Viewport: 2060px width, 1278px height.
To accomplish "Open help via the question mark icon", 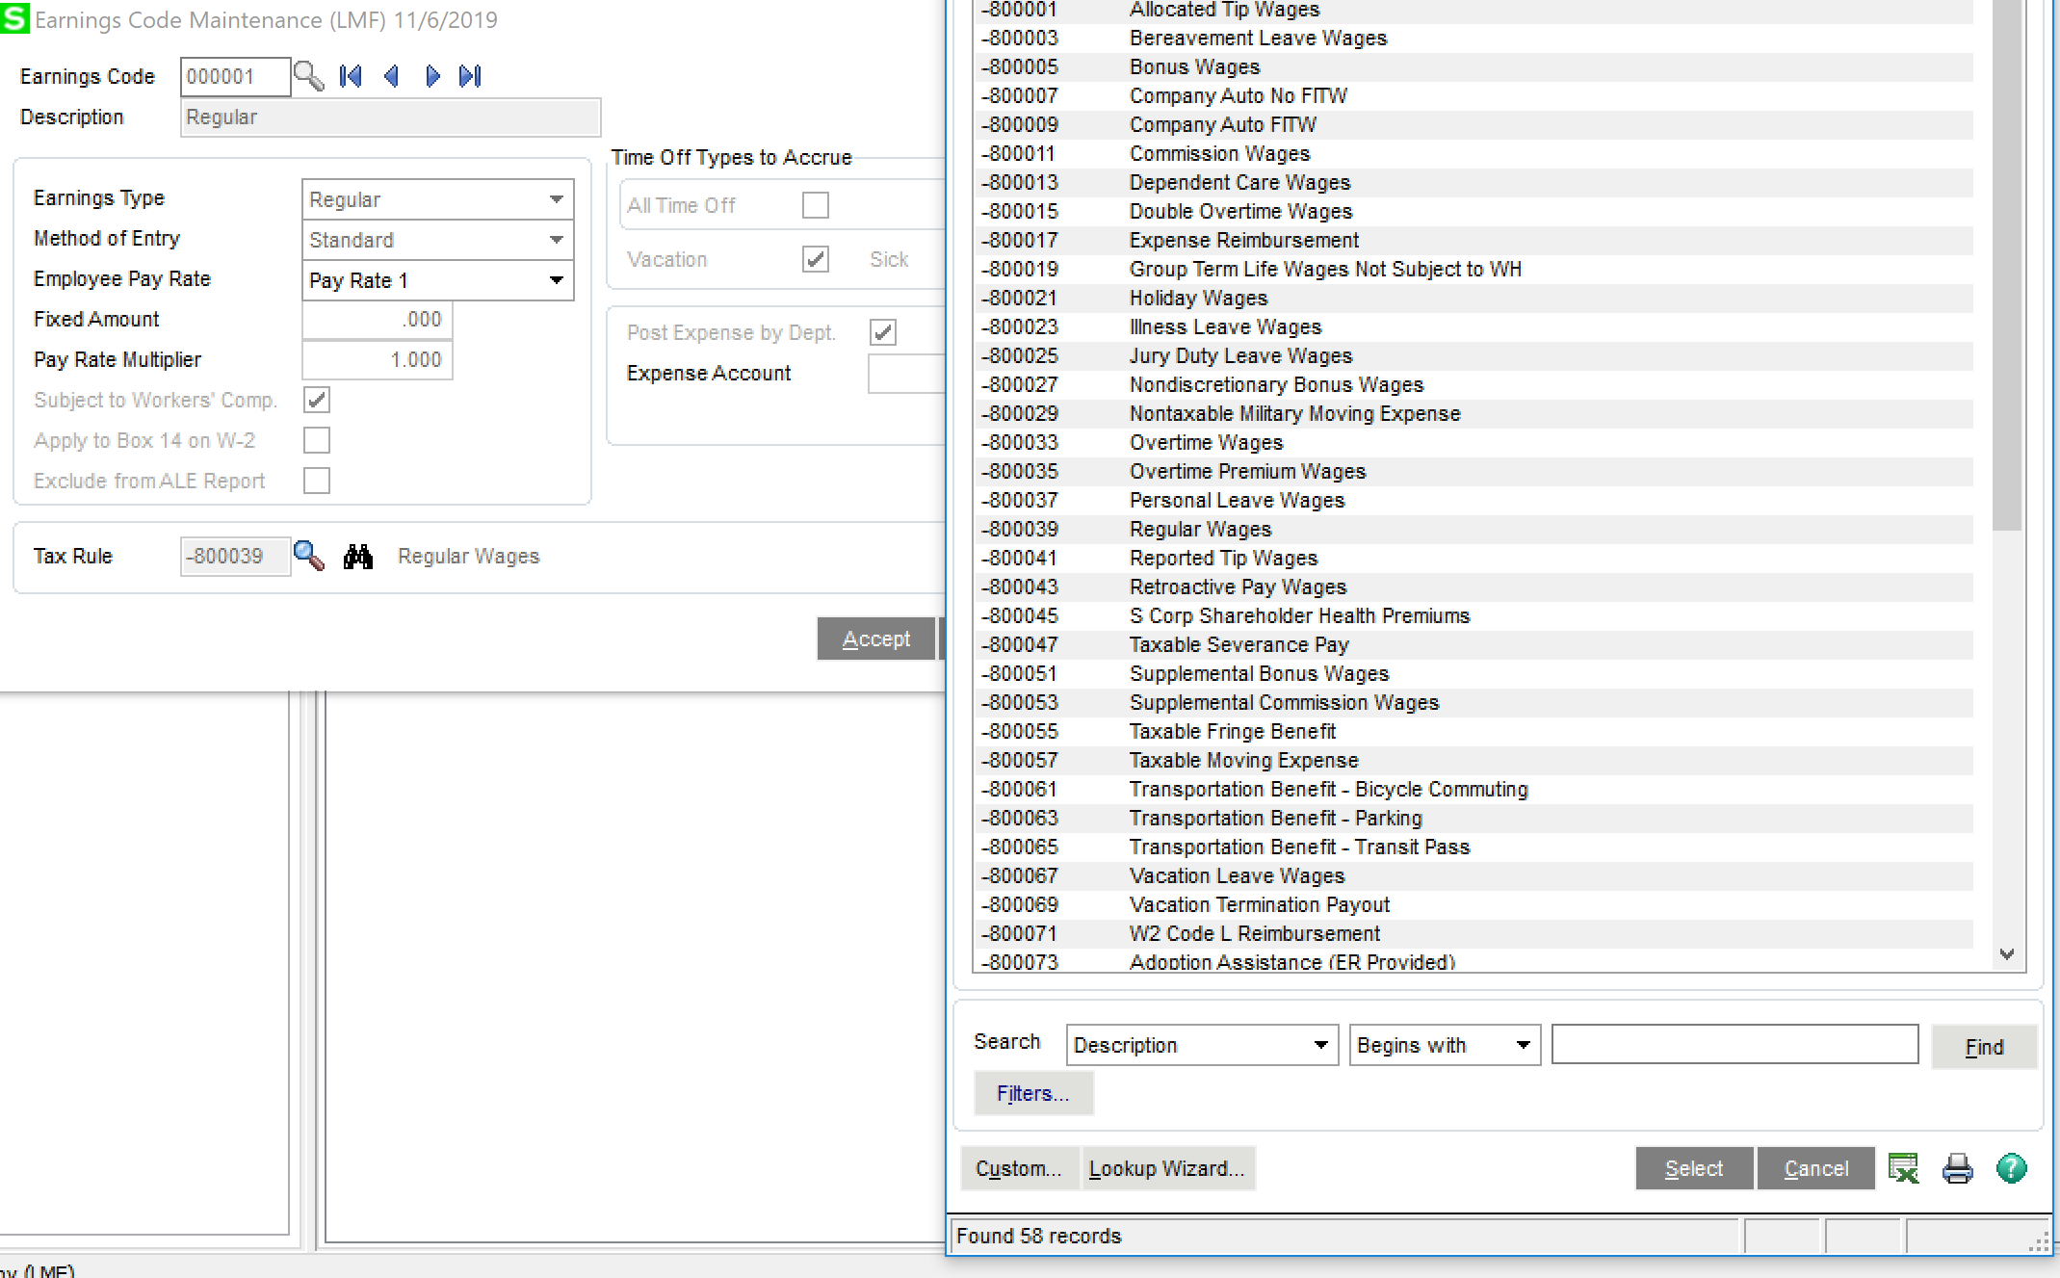I will point(2011,1168).
